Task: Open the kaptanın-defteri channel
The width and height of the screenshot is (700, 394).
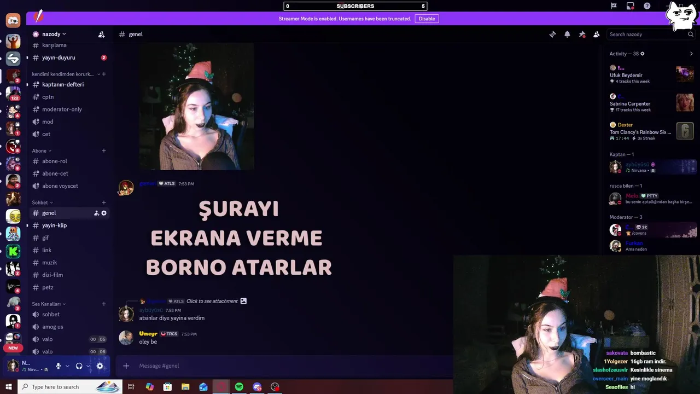Action: 69,84
